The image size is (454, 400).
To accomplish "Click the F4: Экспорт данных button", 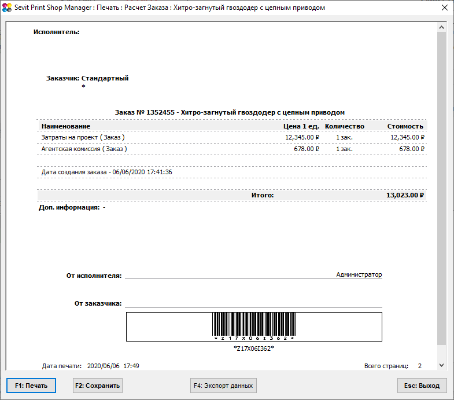I will click(223, 386).
